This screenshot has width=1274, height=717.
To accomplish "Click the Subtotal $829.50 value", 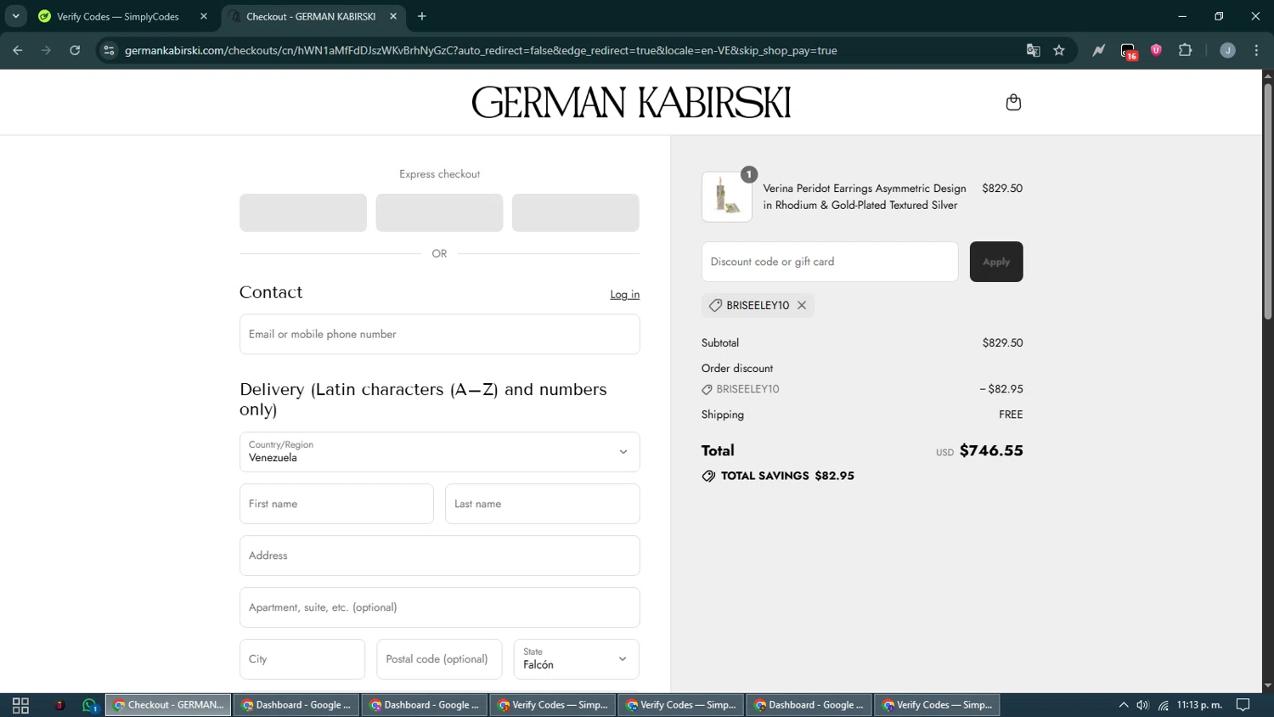I will pyautogui.click(x=1002, y=343).
